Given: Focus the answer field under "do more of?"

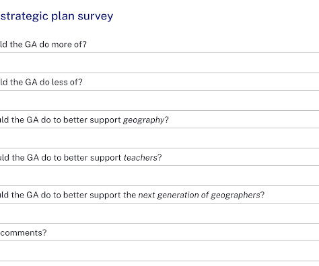Looking at the screenshot, I should click(159, 63).
